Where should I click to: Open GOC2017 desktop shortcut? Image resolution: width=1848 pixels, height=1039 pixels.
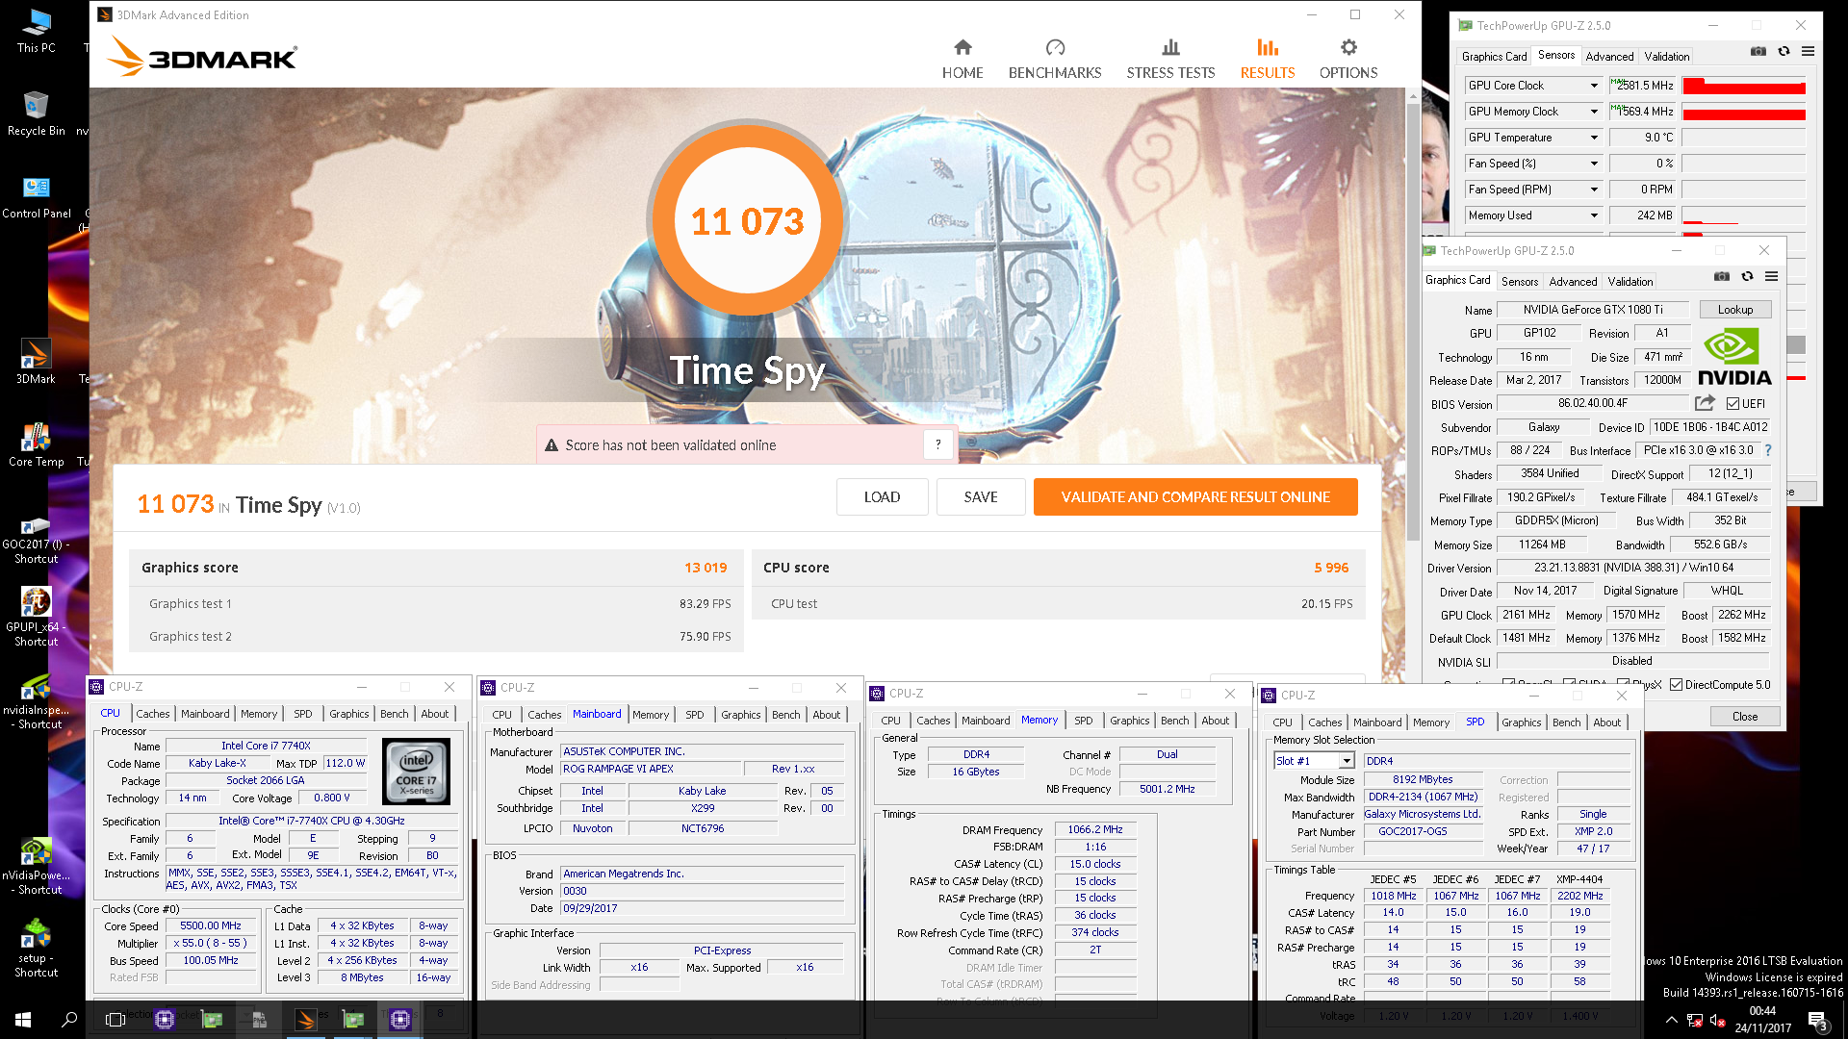[36, 539]
